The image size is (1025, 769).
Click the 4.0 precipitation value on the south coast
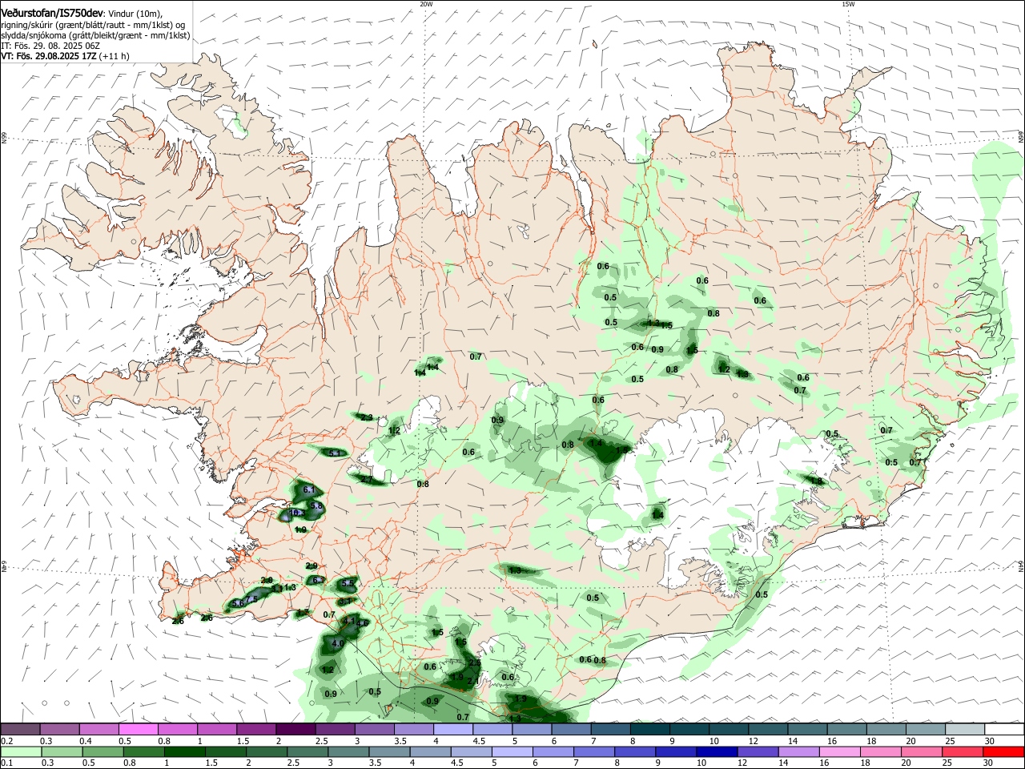pos(337,643)
